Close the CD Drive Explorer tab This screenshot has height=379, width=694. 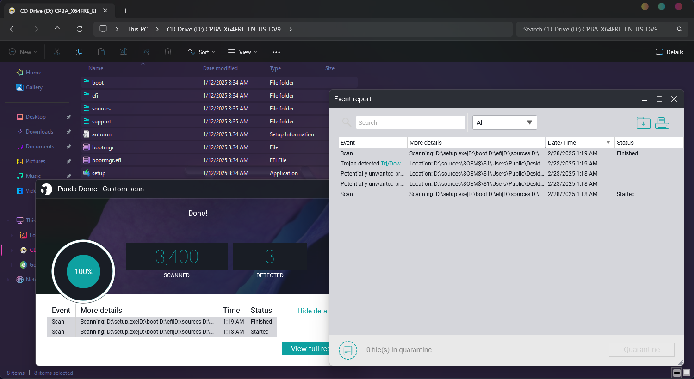coord(105,11)
